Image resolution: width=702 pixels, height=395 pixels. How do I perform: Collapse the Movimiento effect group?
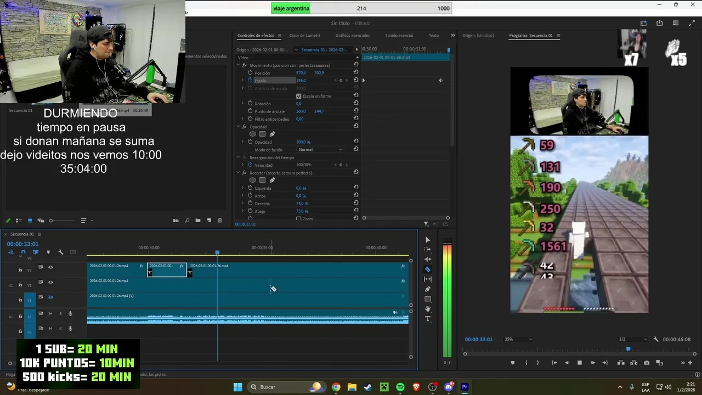tap(238, 65)
